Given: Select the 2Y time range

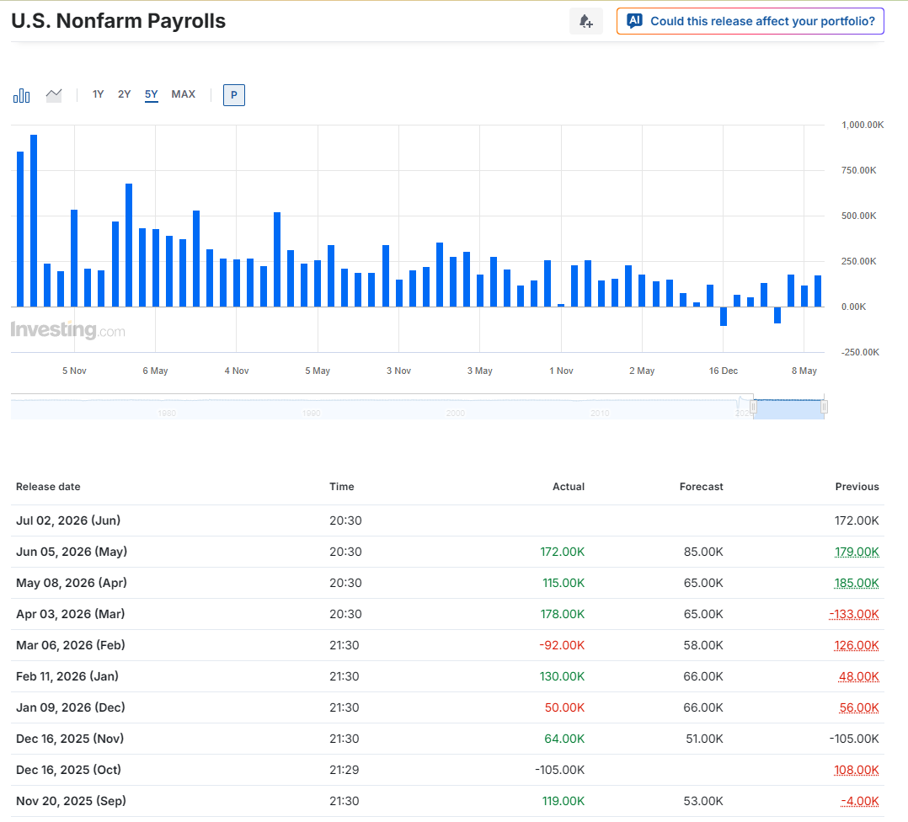Looking at the screenshot, I should tap(125, 94).
